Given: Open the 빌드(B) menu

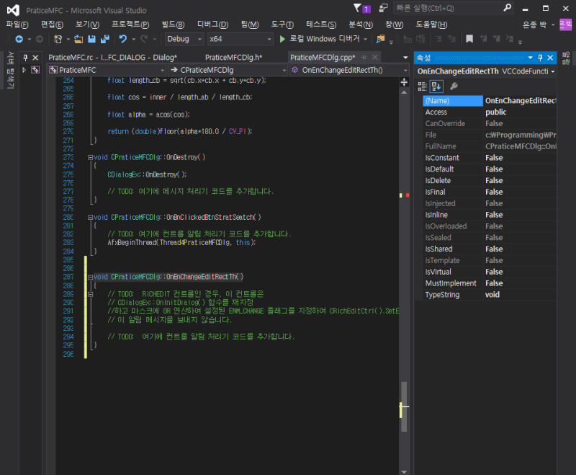Looking at the screenshot, I should click(173, 25).
